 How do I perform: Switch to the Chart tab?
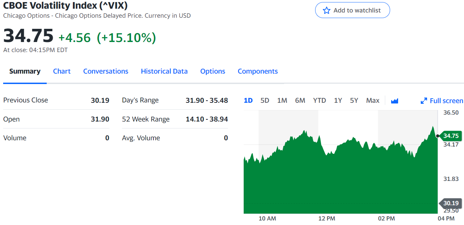tap(62, 71)
